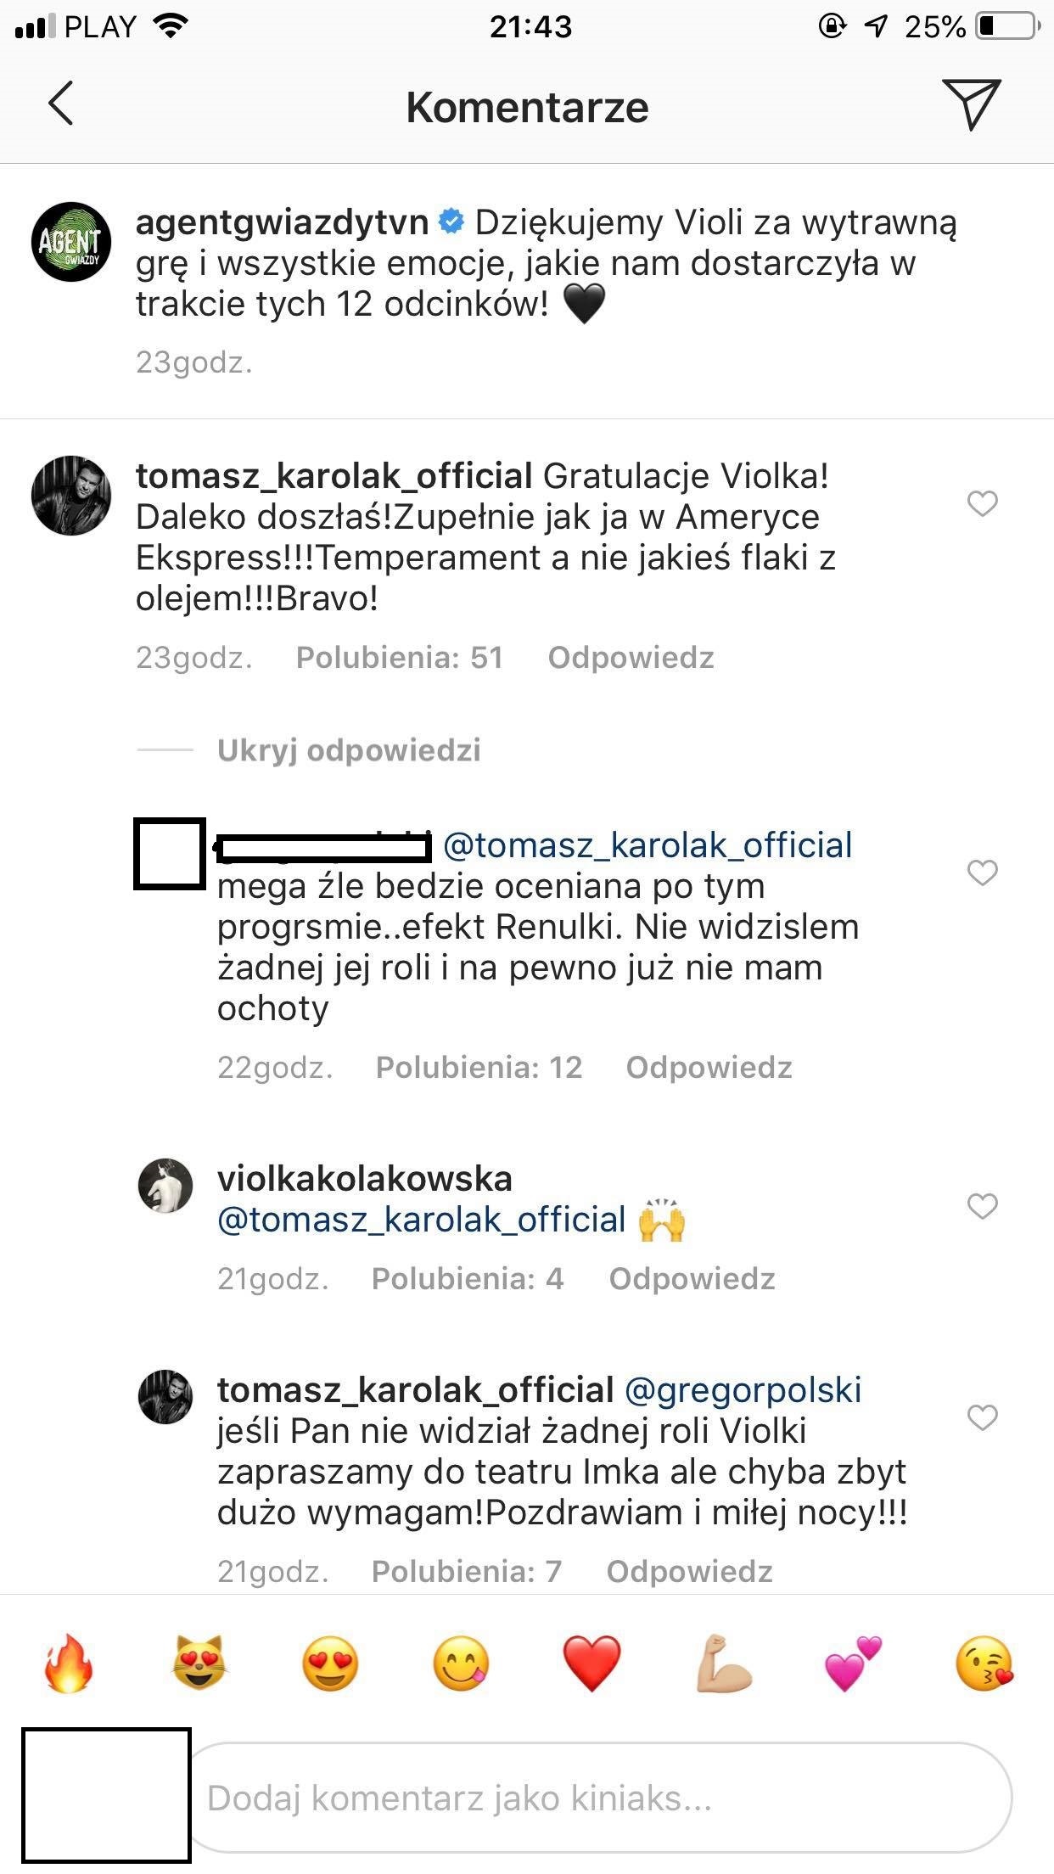Collapse replies with Ukryj odpowiedzi

[348, 750]
